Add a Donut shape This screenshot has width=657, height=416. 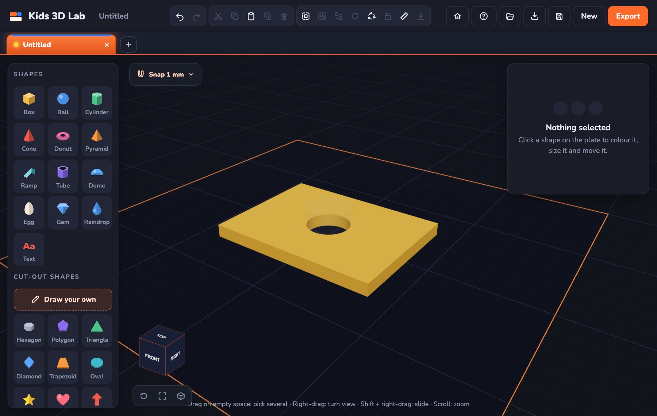pos(63,139)
